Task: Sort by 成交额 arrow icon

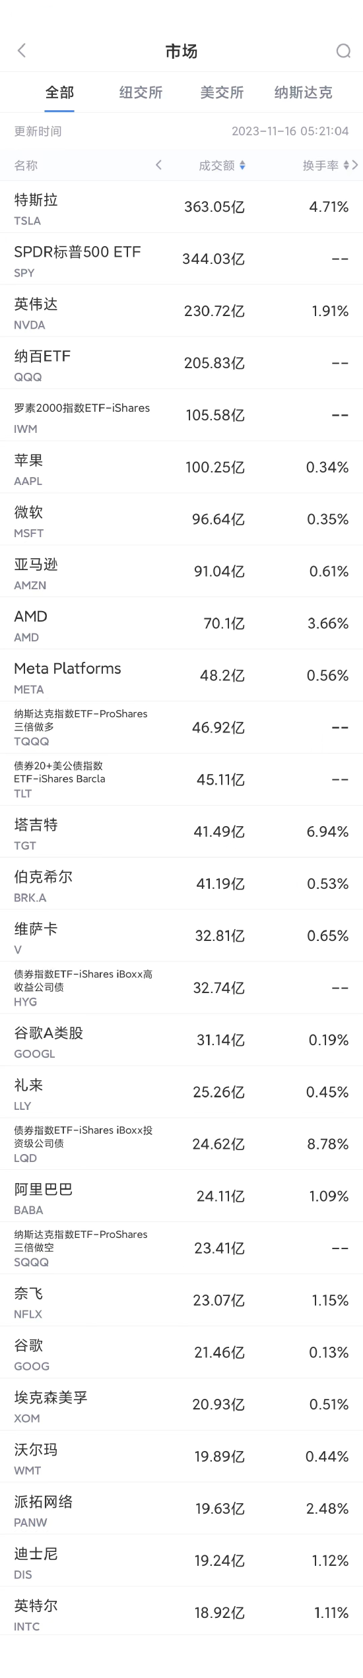Action: point(243,166)
